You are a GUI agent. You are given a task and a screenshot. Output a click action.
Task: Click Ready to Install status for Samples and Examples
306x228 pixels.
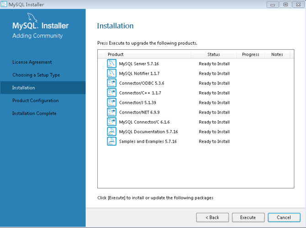214,142
